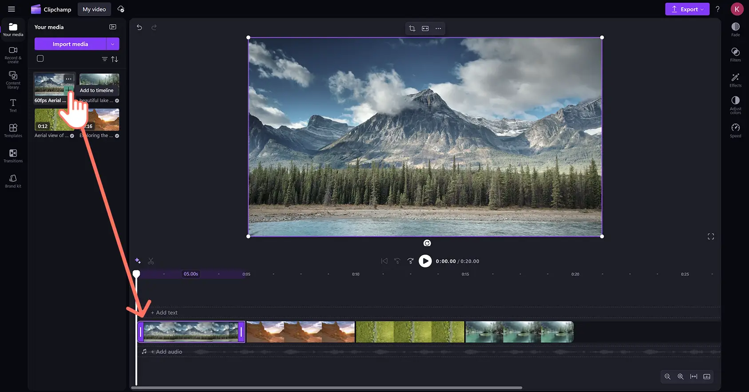The image size is (749, 392).
Task: Click the Import media button
Action: (x=70, y=44)
